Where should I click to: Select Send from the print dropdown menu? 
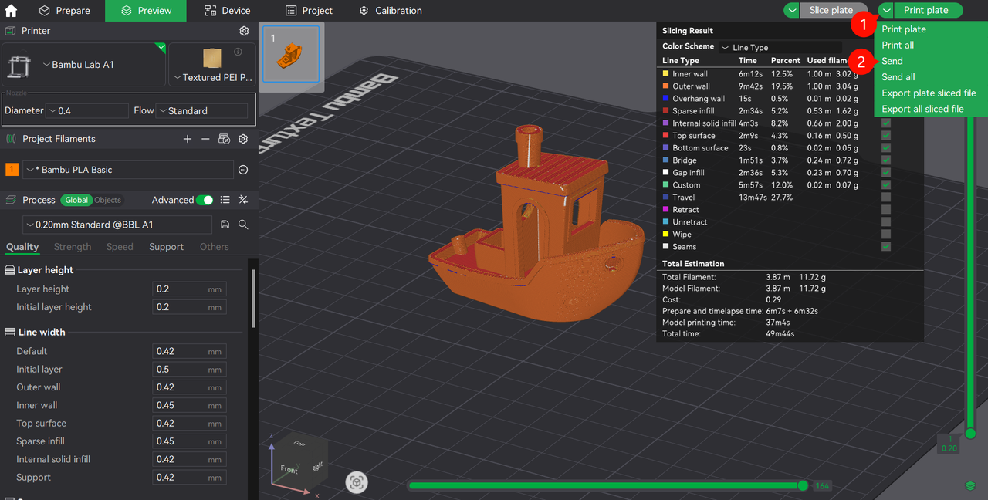coord(892,61)
